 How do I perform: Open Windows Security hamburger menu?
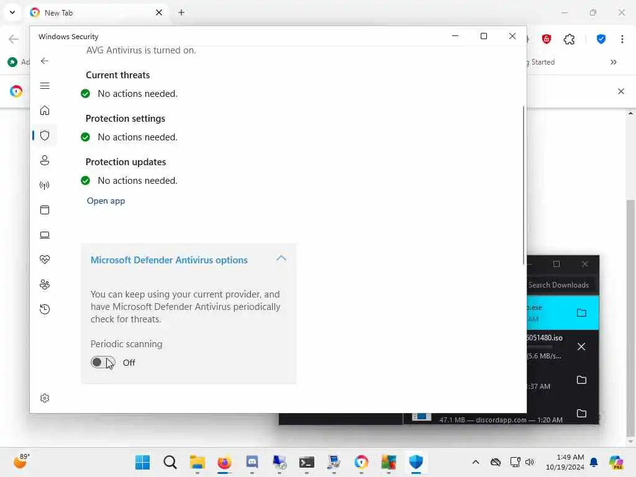pos(45,86)
